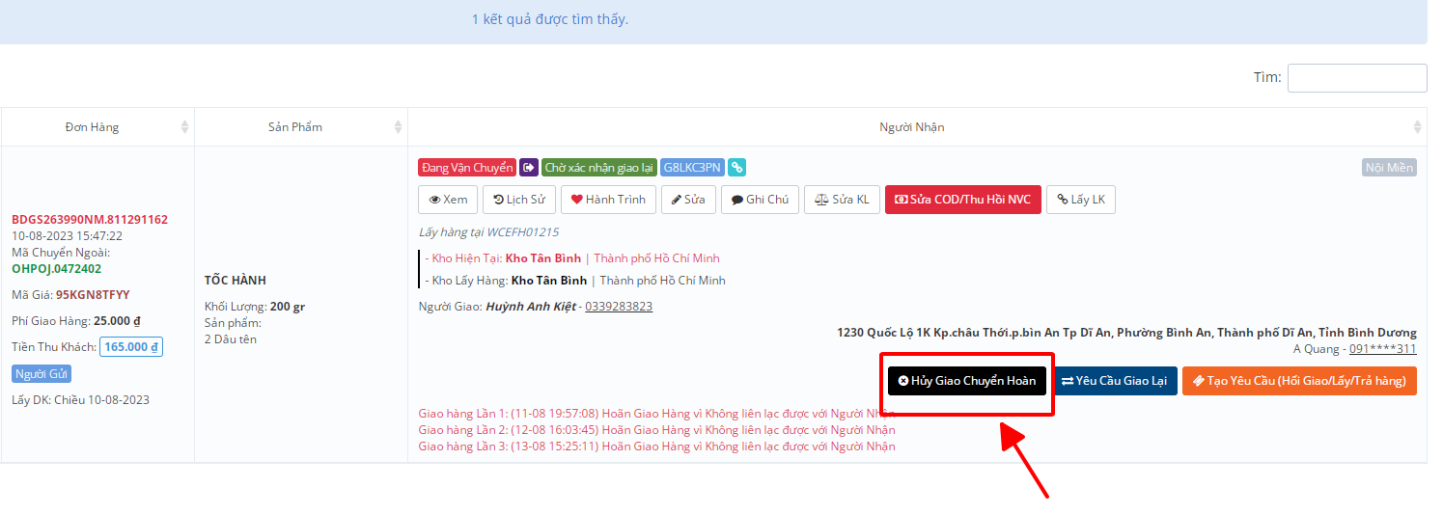1443x514 pixels.
Task: Click Phí Giao Hàng 25.000 đ text
Action: 76,321
